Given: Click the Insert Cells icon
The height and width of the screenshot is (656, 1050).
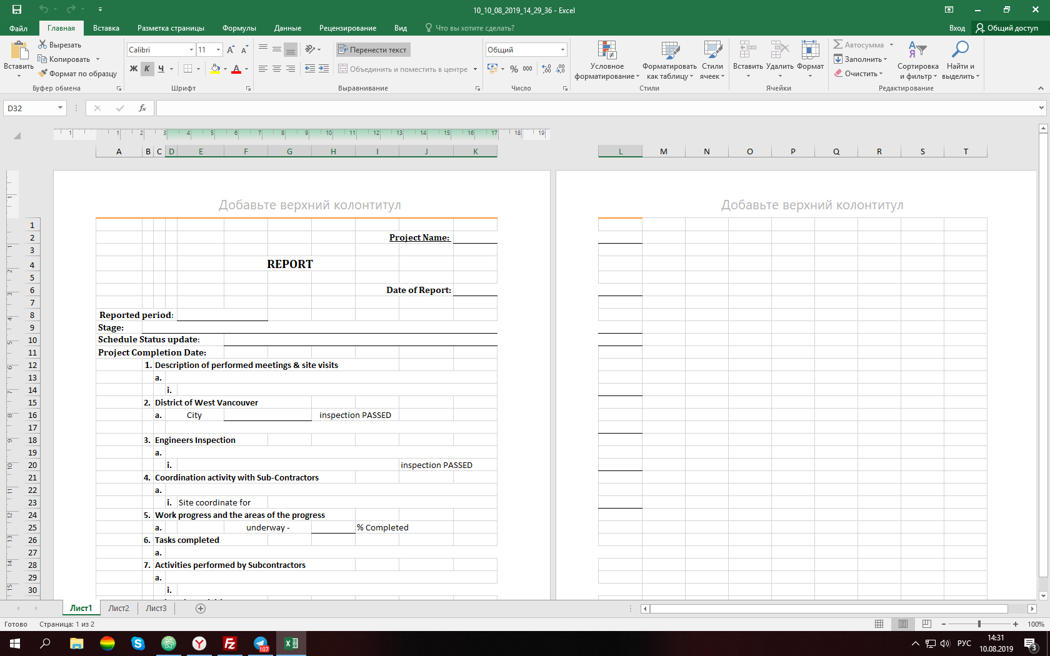Looking at the screenshot, I should click(747, 50).
